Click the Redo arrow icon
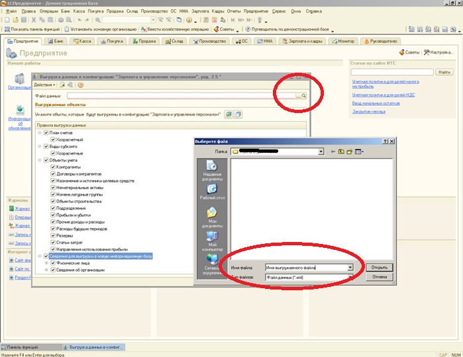The image size is (463, 357). (x=87, y=20)
